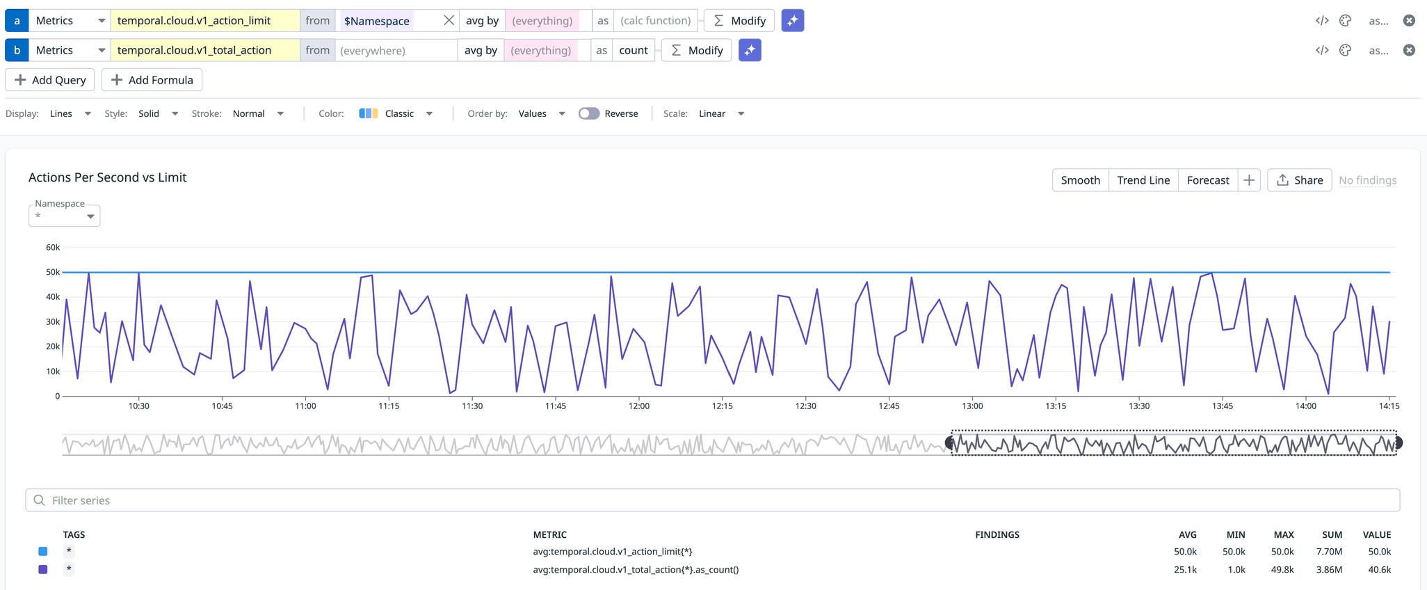The height and width of the screenshot is (590, 1427).
Task: Open the Metrics source dropdown for query a
Action: 70,20
